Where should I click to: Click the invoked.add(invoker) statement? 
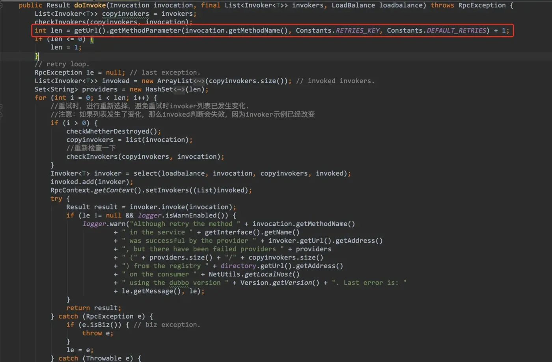(91, 182)
